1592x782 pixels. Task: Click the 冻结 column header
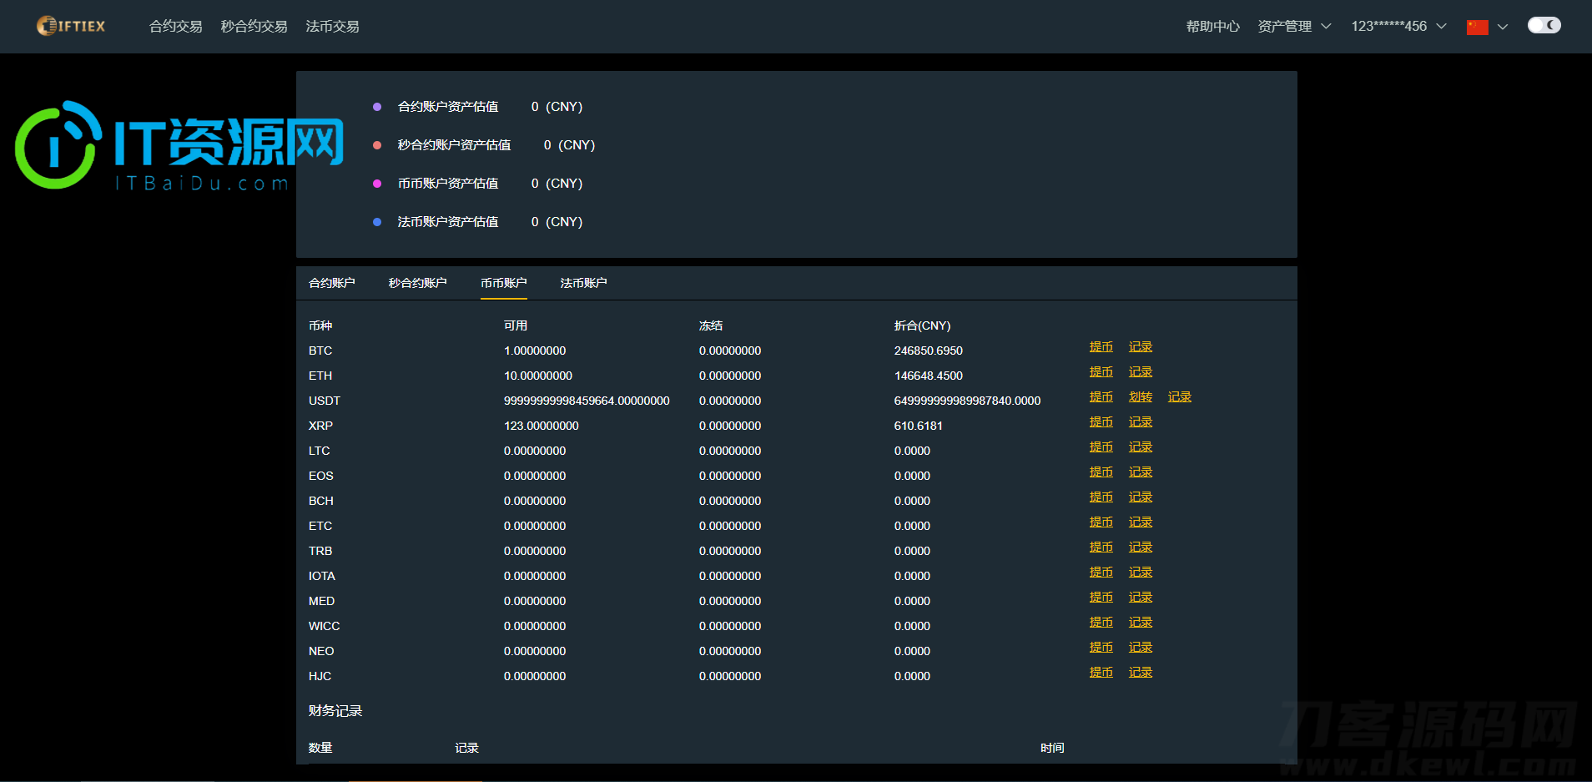(711, 325)
